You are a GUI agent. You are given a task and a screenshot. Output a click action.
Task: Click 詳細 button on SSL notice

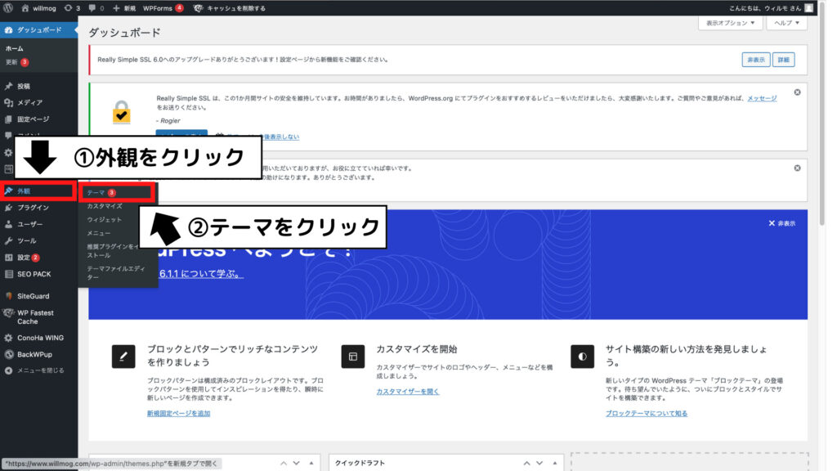pos(783,60)
